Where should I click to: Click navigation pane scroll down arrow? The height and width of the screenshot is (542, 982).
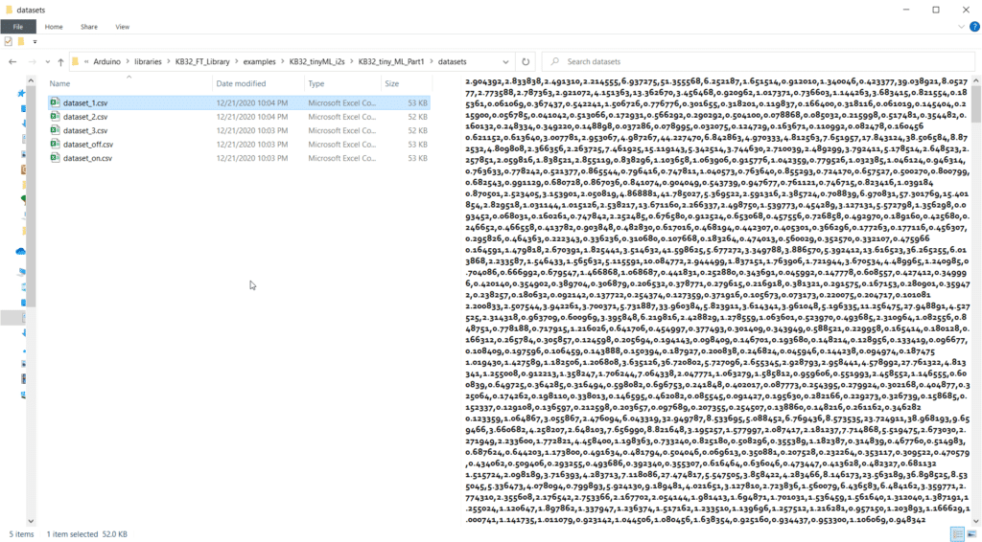(x=31, y=521)
